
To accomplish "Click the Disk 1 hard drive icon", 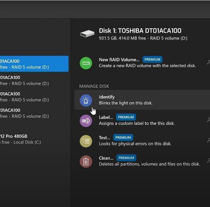I will click(87, 34).
